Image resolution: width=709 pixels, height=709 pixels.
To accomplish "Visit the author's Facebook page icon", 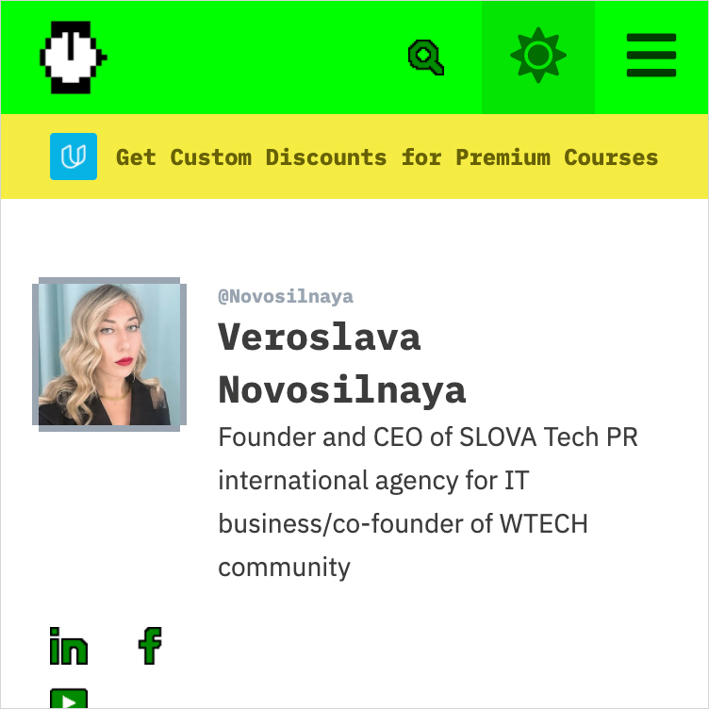I will (x=150, y=646).
